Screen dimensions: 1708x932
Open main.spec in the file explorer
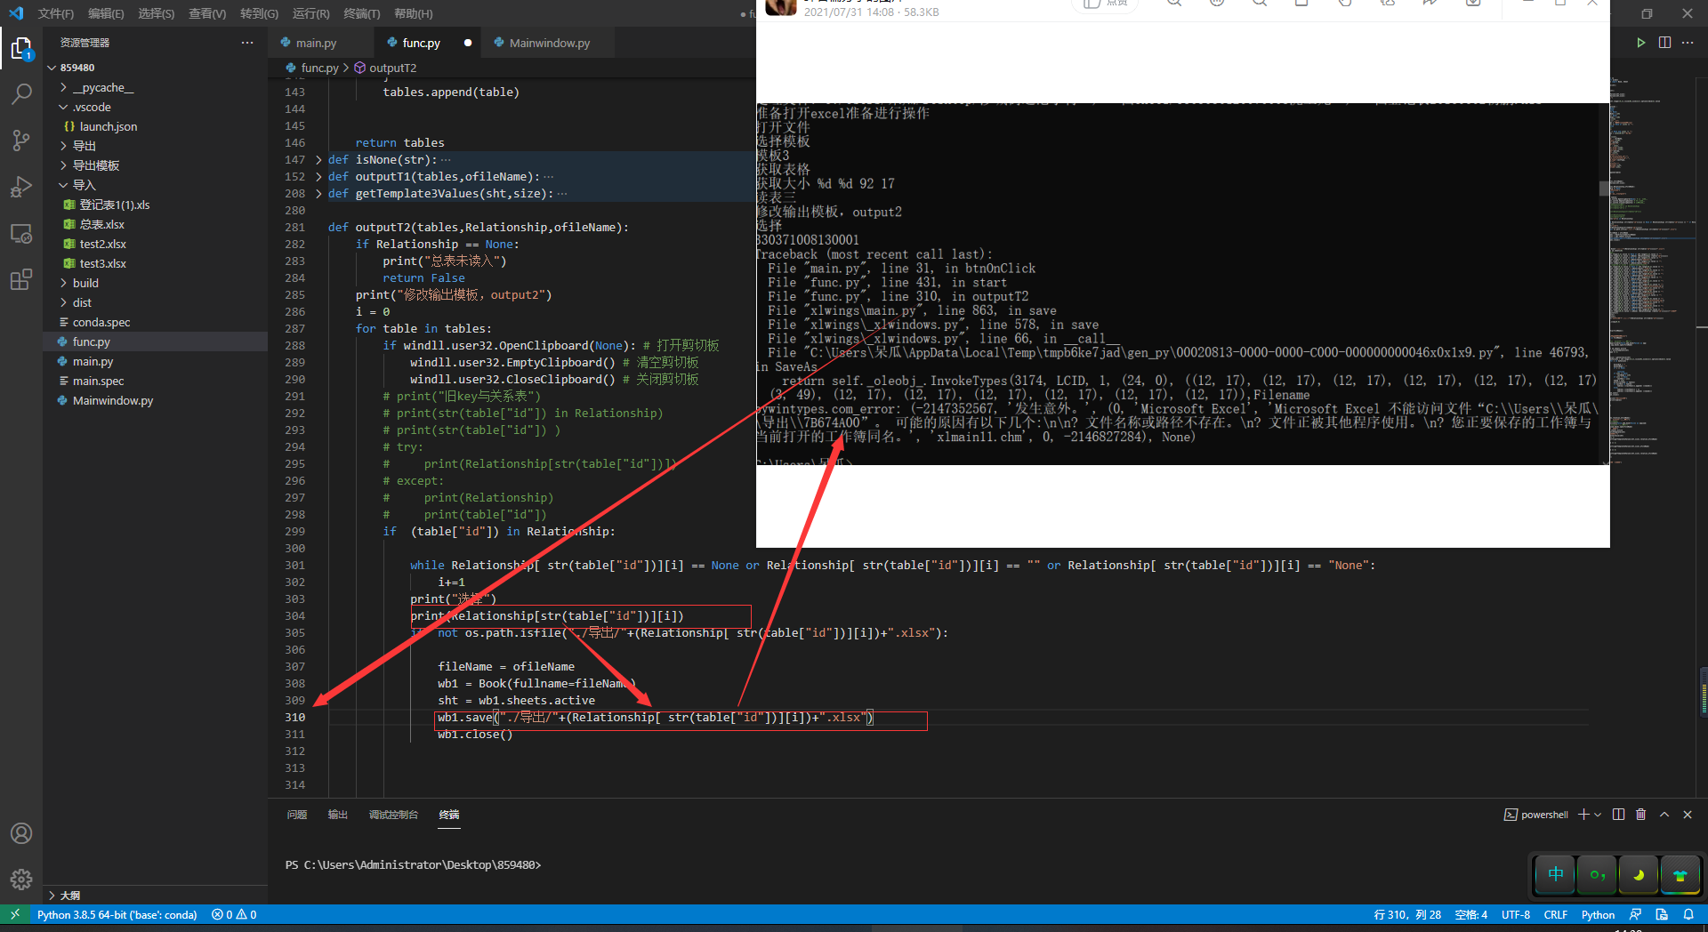99,381
